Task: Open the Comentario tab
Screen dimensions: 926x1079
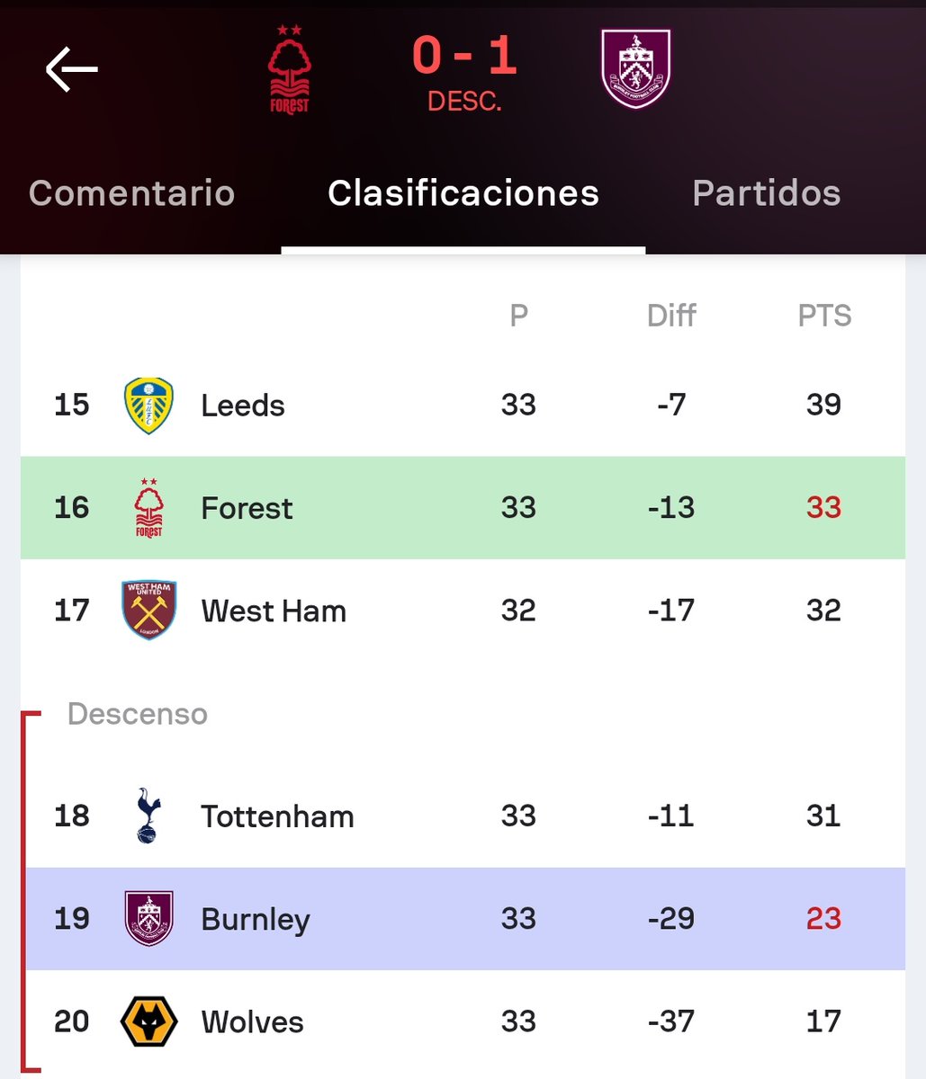Action: 131,193
